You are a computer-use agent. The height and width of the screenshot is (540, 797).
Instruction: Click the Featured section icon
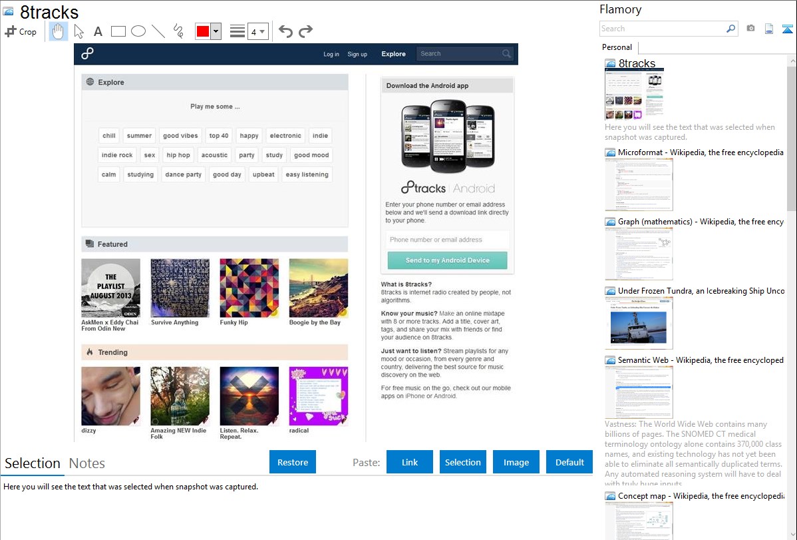coord(90,244)
